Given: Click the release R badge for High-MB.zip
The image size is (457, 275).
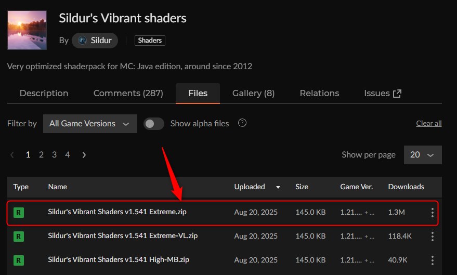Looking at the screenshot, I should click(x=19, y=260).
